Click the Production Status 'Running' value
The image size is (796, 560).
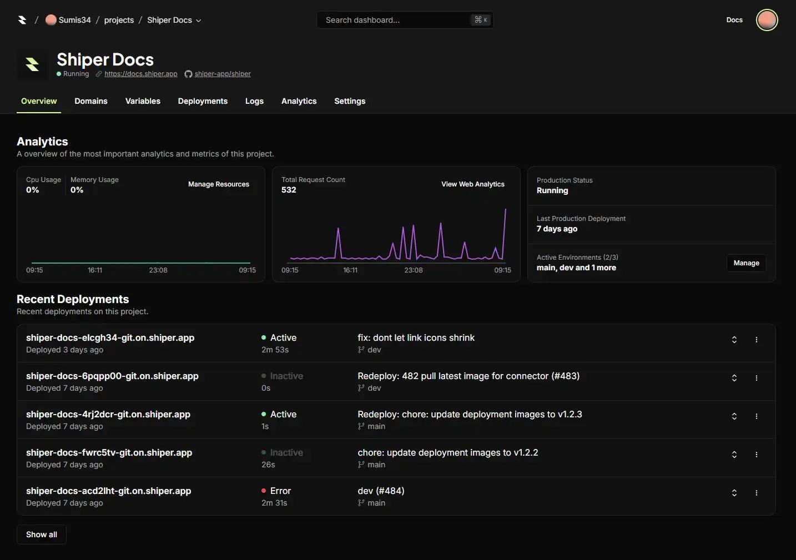pos(552,190)
